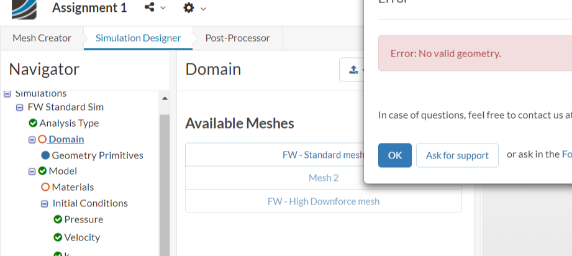The image size is (572, 256).
Task: Collapse the FW Standard Sim tree node
Action: [x=20, y=107]
